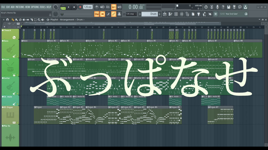
Task: Select the slip tool
Action: pos(28,20)
